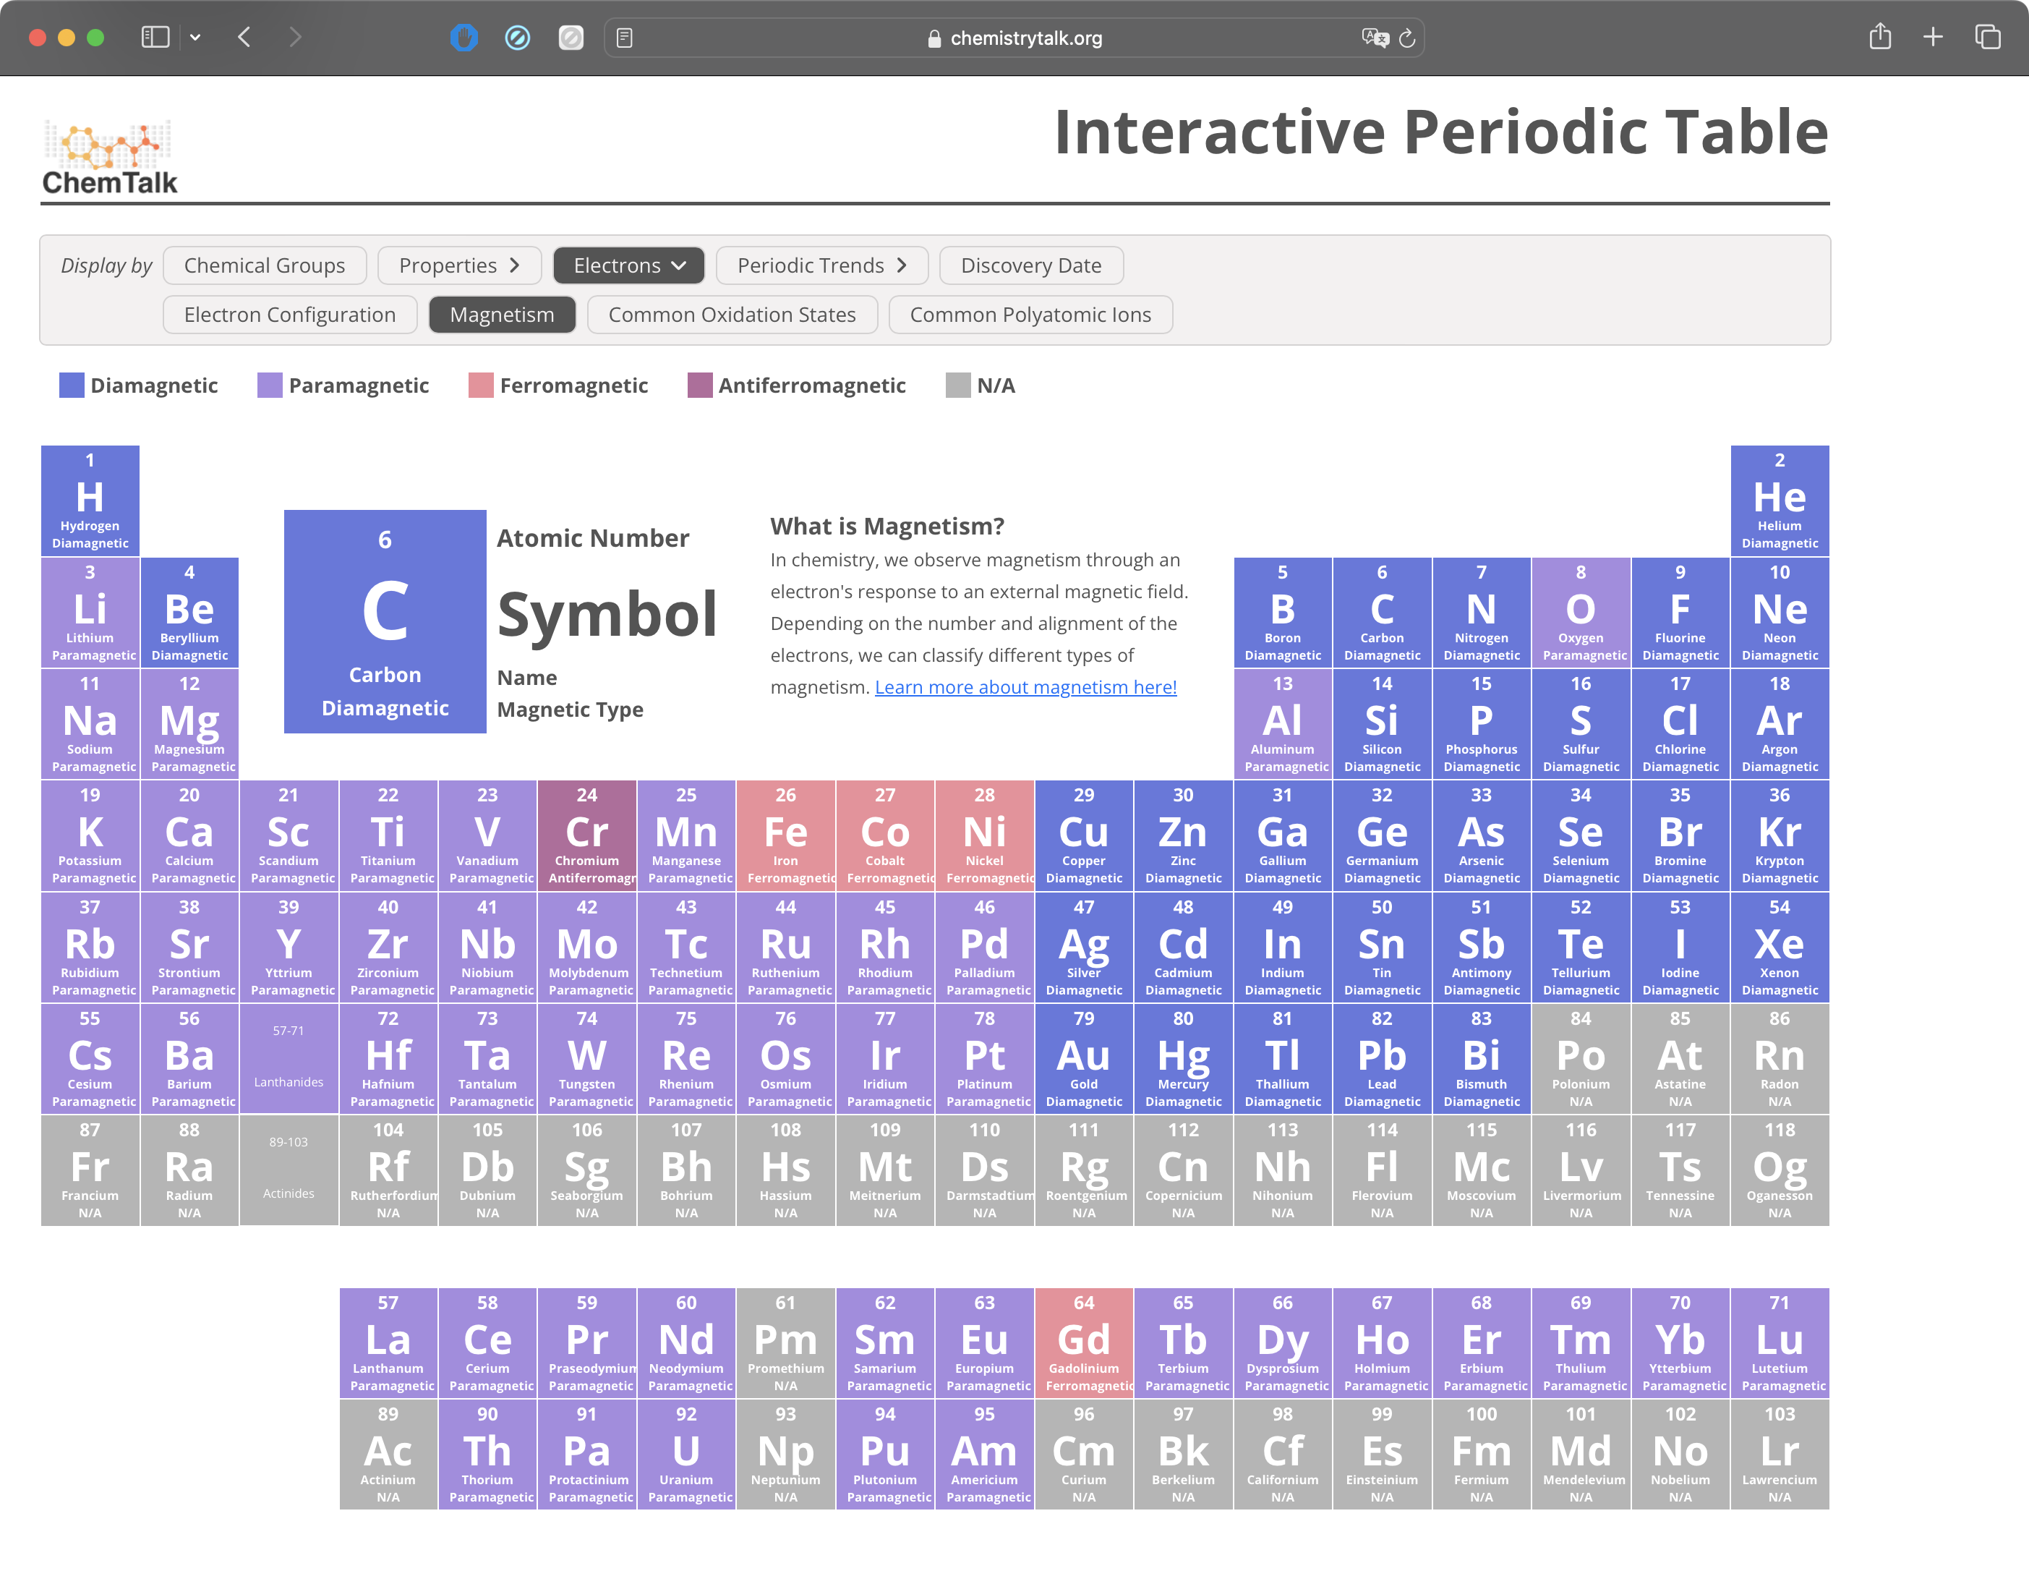Screen dimensions: 2029x1584
Task: Select the Hydrogen element tile
Action: coord(90,501)
